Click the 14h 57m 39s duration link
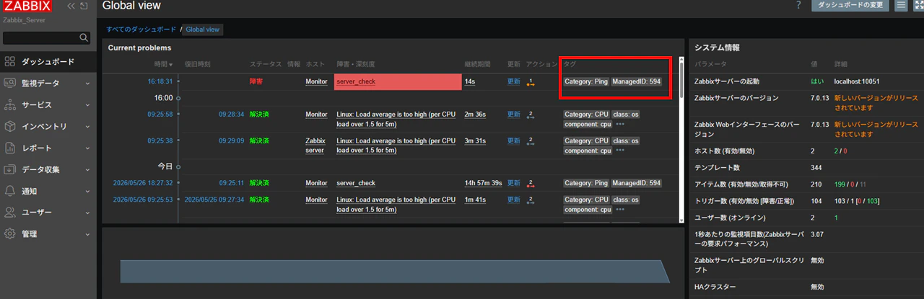This screenshot has width=924, height=299. (x=483, y=183)
